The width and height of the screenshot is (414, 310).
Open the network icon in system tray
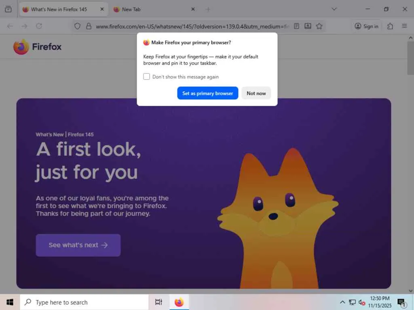coord(352,302)
